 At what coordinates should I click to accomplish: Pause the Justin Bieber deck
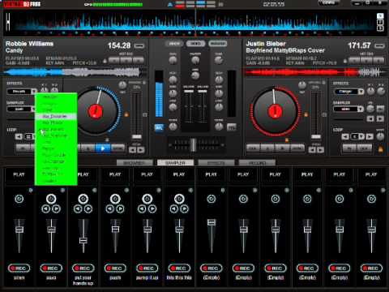coord(268,148)
